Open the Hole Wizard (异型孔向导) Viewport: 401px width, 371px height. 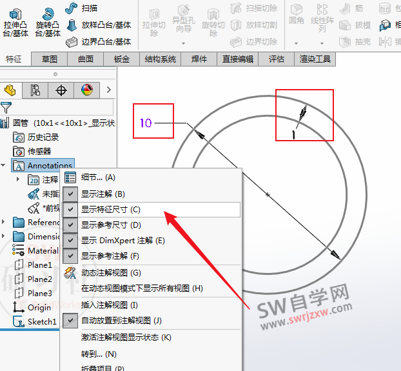(x=184, y=19)
